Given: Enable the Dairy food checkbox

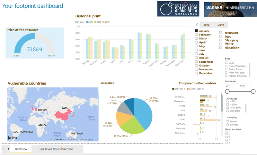Looking at the screenshot, I should point(227,63).
